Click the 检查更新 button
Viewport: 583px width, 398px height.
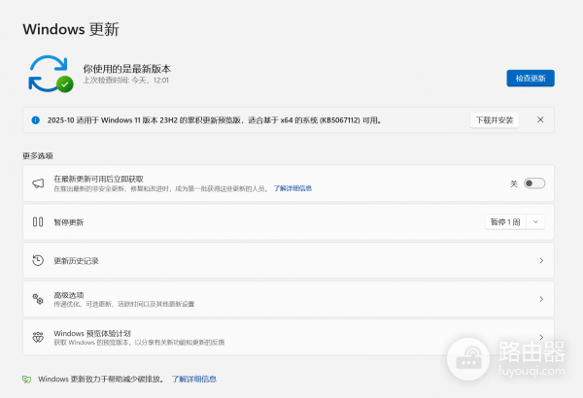click(x=531, y=78)
